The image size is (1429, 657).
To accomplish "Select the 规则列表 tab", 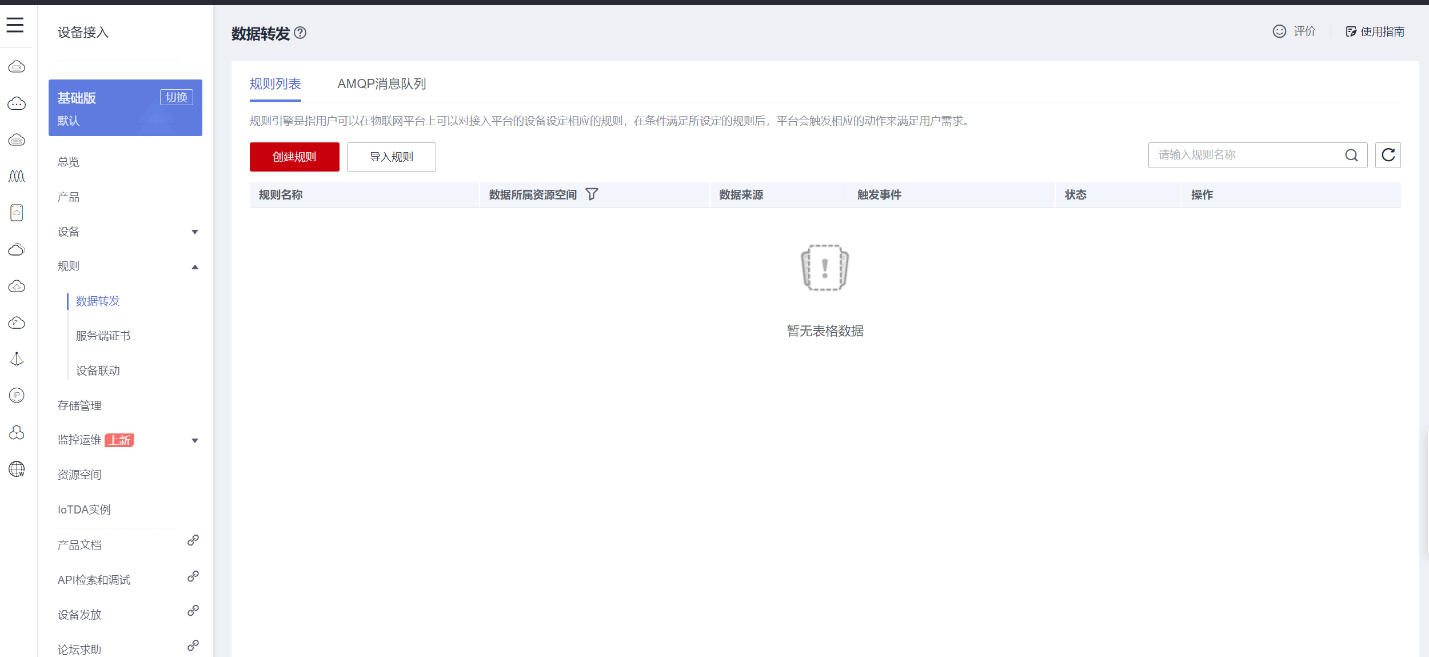I will (x=275, y=84).
